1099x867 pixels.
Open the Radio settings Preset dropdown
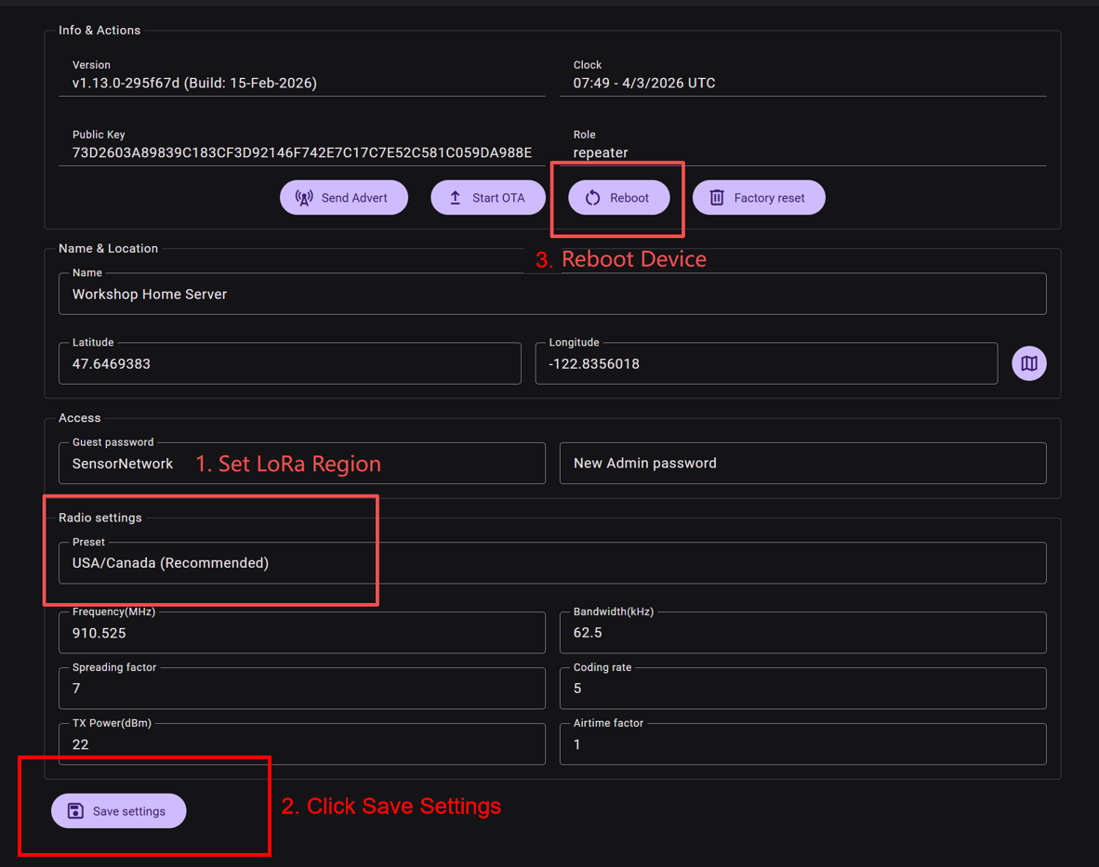point(552,563)
